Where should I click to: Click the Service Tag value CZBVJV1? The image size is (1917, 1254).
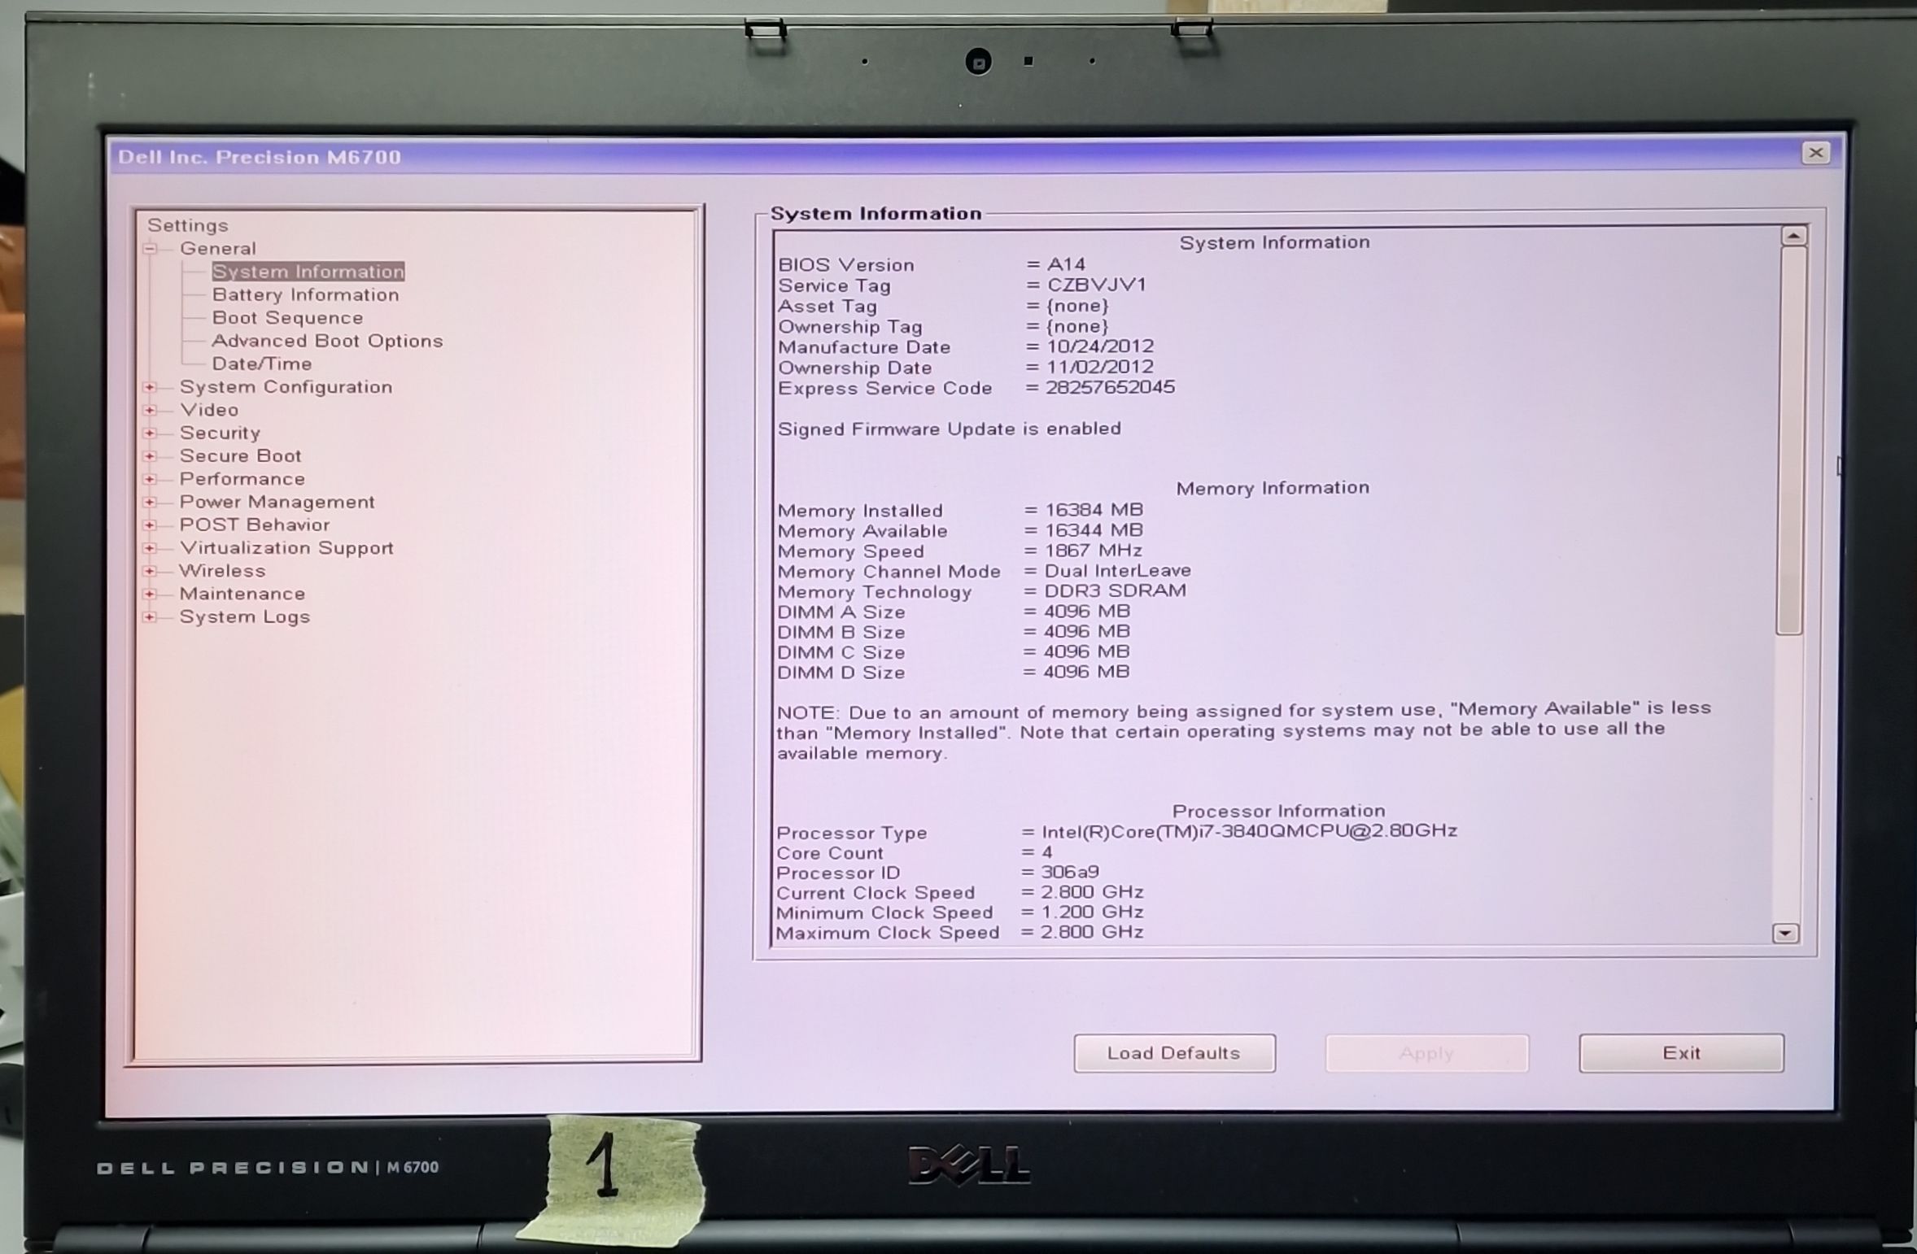(1096, 285)
